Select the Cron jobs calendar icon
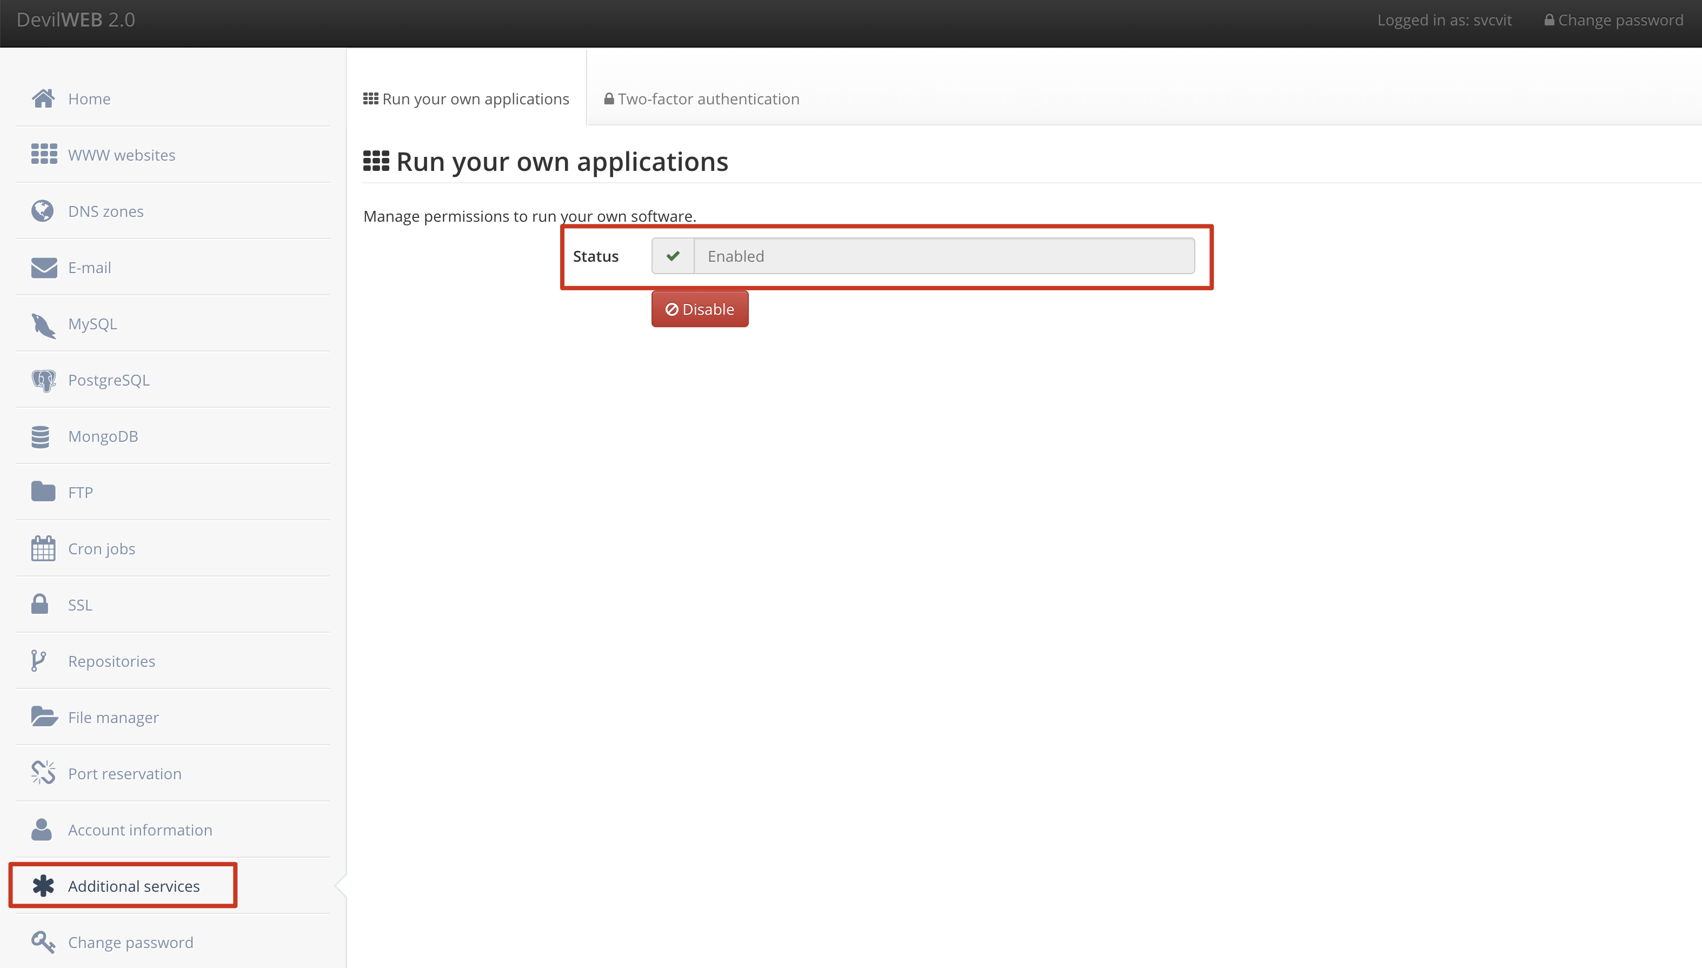Image resolution: width=1702 pixels, height=968 pixels. pyautogui.click(x=43, y=548)
